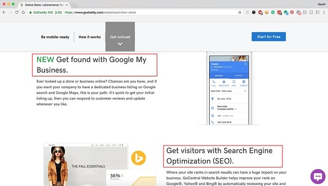
Task: Open the info circle extension icon
Action: [x=247, y=12]
